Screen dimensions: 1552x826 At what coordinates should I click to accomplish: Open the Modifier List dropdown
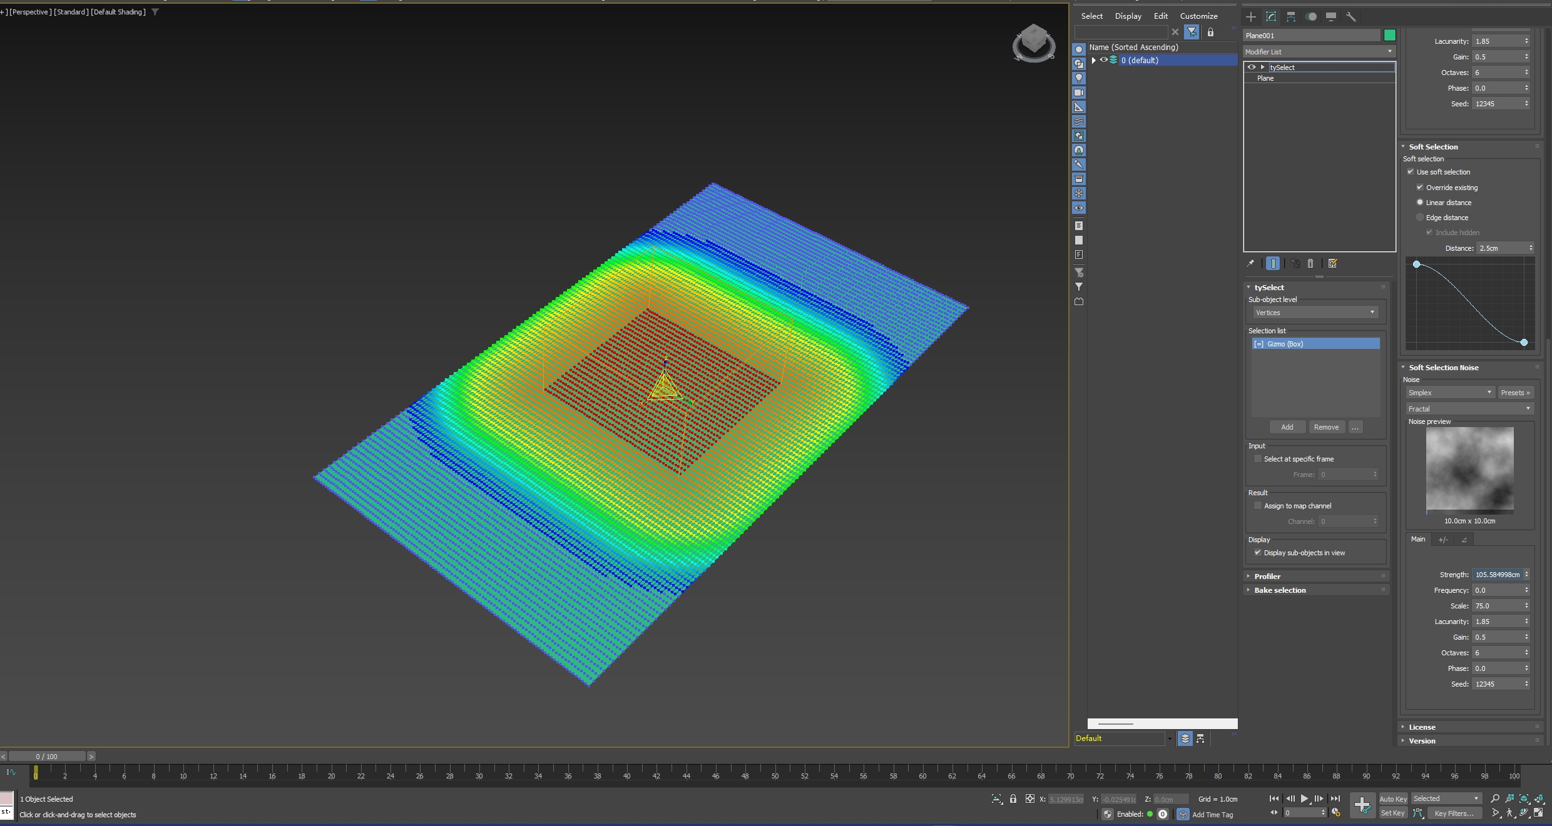pos(1319,52)
